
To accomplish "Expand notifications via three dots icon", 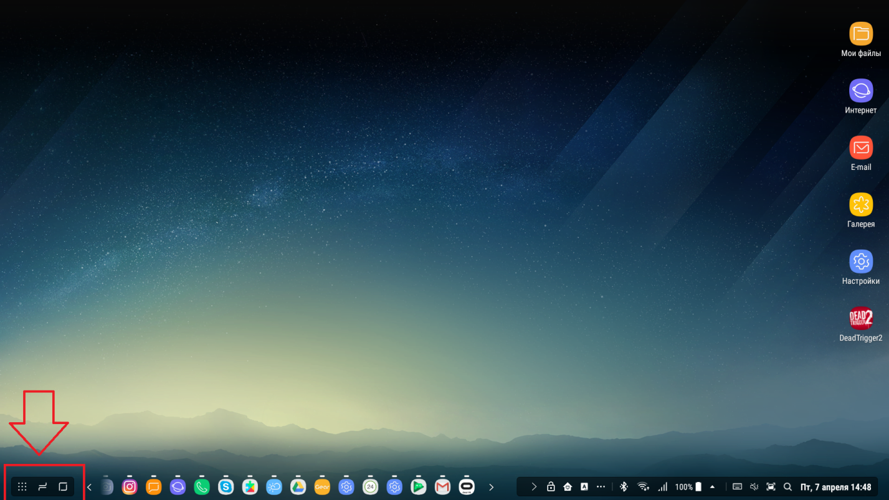I will tap(601, 487).
